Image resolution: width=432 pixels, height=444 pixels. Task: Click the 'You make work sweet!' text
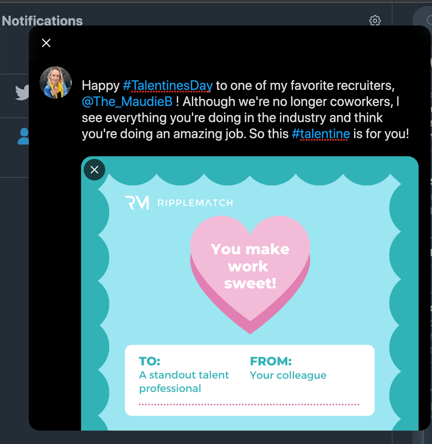coord(249,266)
